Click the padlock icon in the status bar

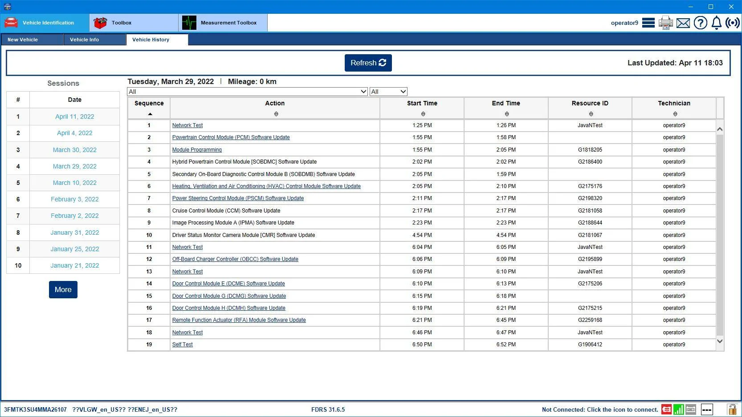(732, 409)
